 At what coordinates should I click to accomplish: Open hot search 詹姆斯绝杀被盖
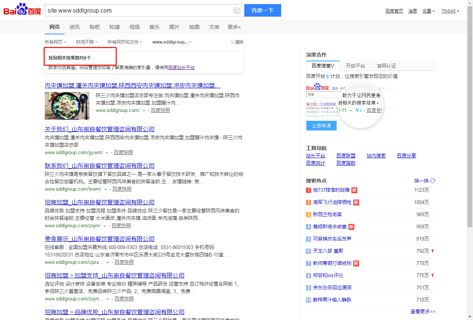pyautogui.click(x=330, y=227)
